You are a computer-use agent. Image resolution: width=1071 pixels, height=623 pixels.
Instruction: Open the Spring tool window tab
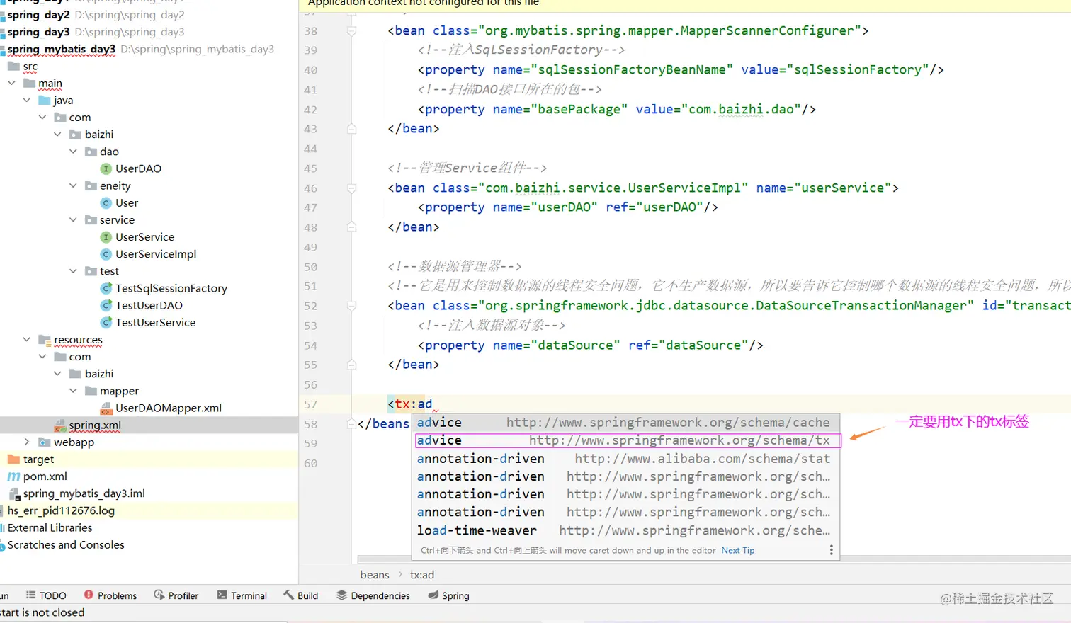pos(448,595)
